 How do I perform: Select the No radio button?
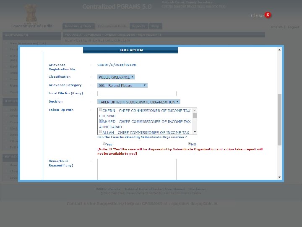click(189, 144)
